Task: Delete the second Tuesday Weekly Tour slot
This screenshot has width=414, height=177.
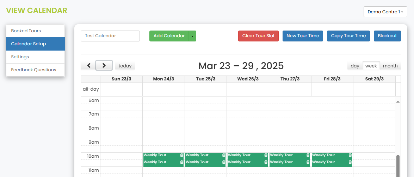Action: click(x=224, y=162)
